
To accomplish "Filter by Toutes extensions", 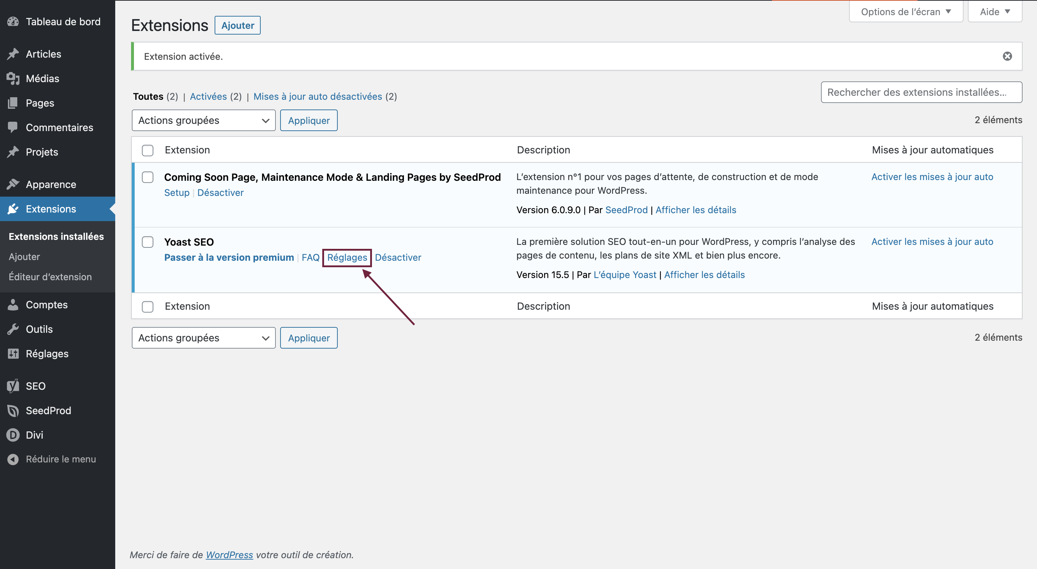I will tap(148, 97).
